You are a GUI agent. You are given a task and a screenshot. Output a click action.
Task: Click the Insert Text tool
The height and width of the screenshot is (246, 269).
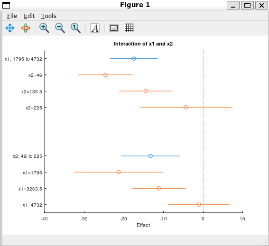point(95,28)
